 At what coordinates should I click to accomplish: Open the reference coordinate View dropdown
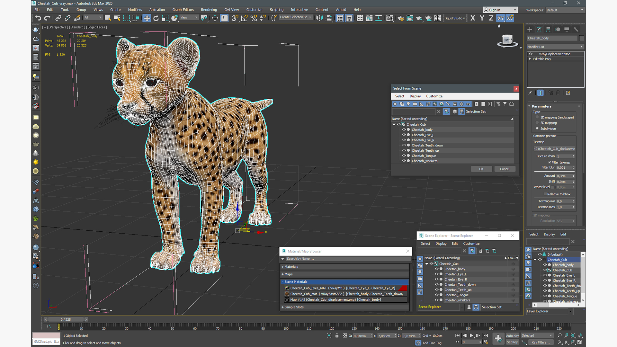pyautogui.click(x=189, y=17)
